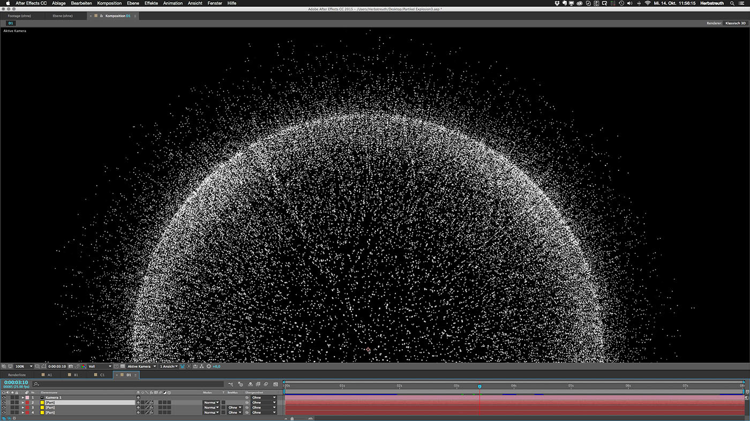Click the Klassisch 3D renderer button
The width and height of the screenshot is (750, 421).
click(x=735, y=23)
